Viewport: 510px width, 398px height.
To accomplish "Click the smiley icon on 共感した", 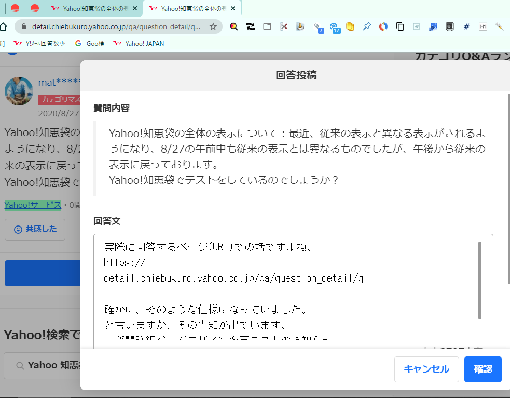I will 18,230.
